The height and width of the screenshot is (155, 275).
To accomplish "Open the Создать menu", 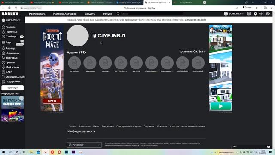I will point(90,14).
